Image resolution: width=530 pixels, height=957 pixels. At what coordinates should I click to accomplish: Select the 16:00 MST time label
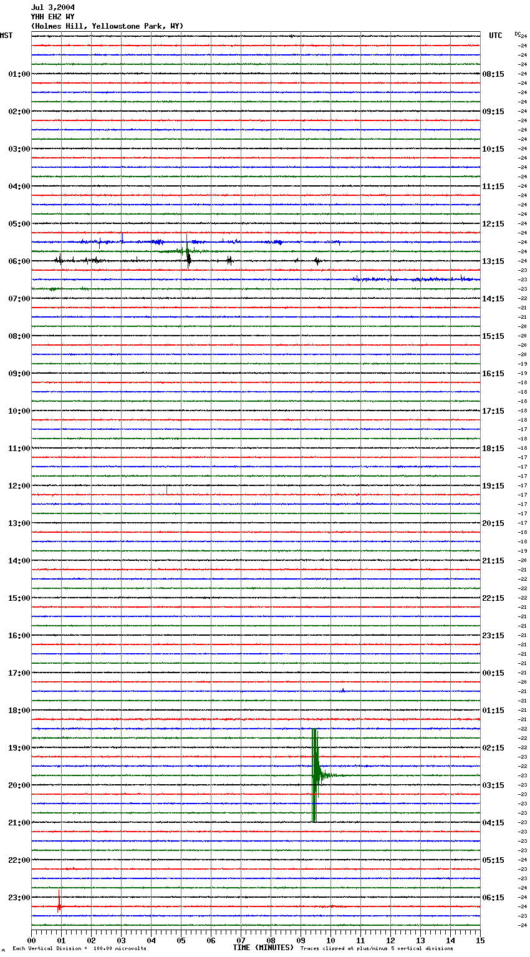(x=19, y=636)
